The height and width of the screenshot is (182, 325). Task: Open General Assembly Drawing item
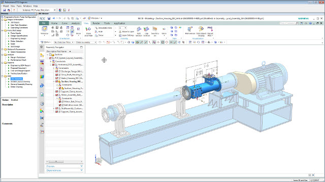(x=21, y=84)
